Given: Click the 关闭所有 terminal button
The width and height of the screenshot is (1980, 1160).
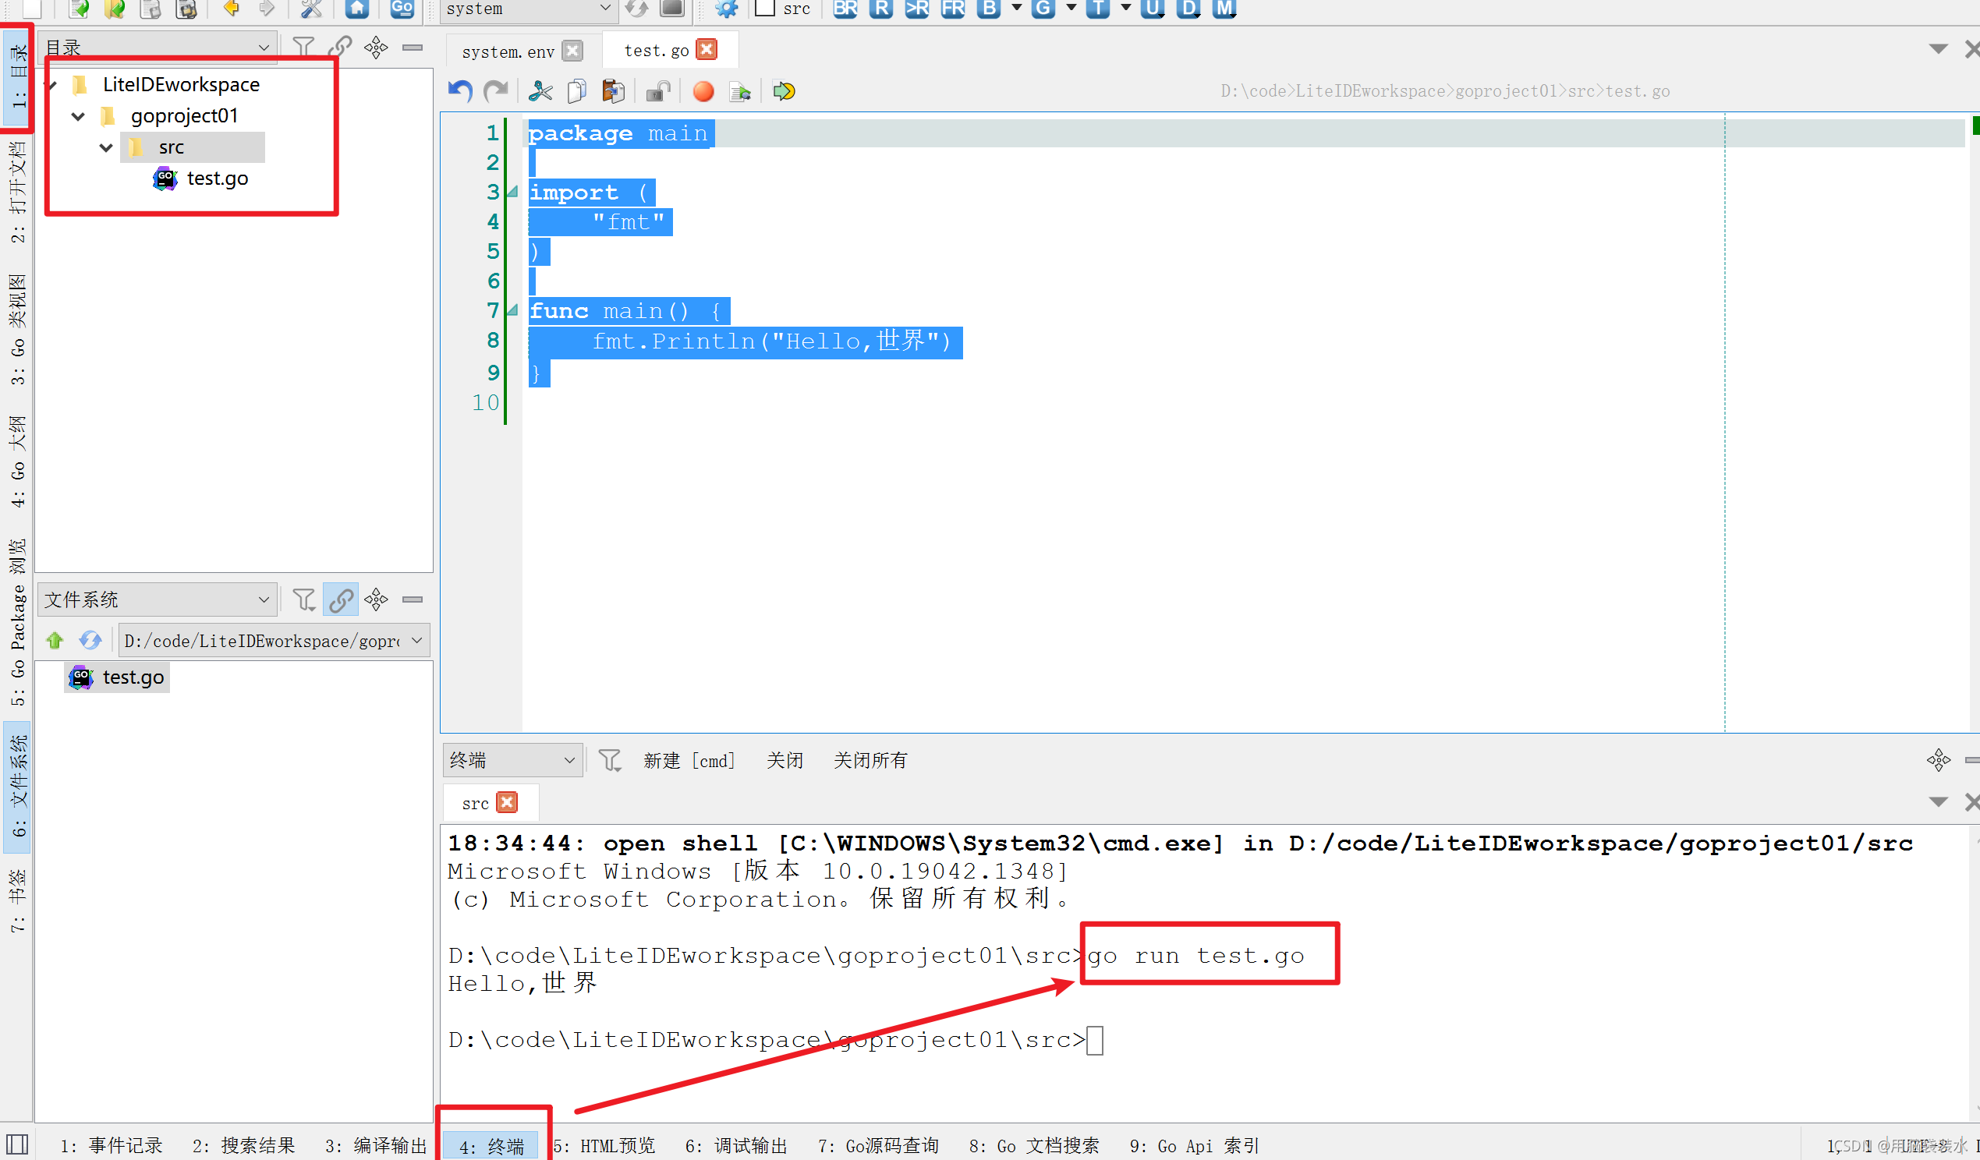Looking at the screenshot, I should click(x=870, y=760).
